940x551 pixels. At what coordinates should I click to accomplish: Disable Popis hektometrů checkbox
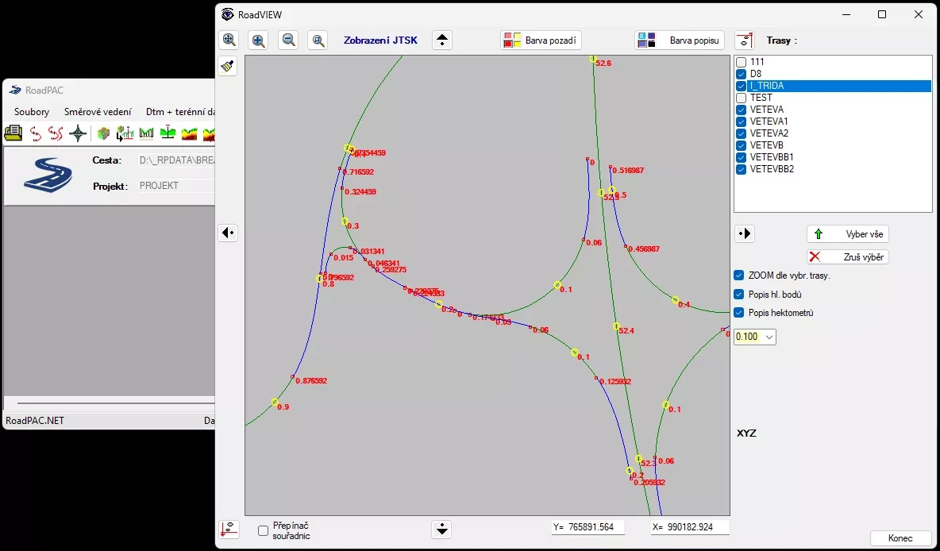click(x=739, y=313)
